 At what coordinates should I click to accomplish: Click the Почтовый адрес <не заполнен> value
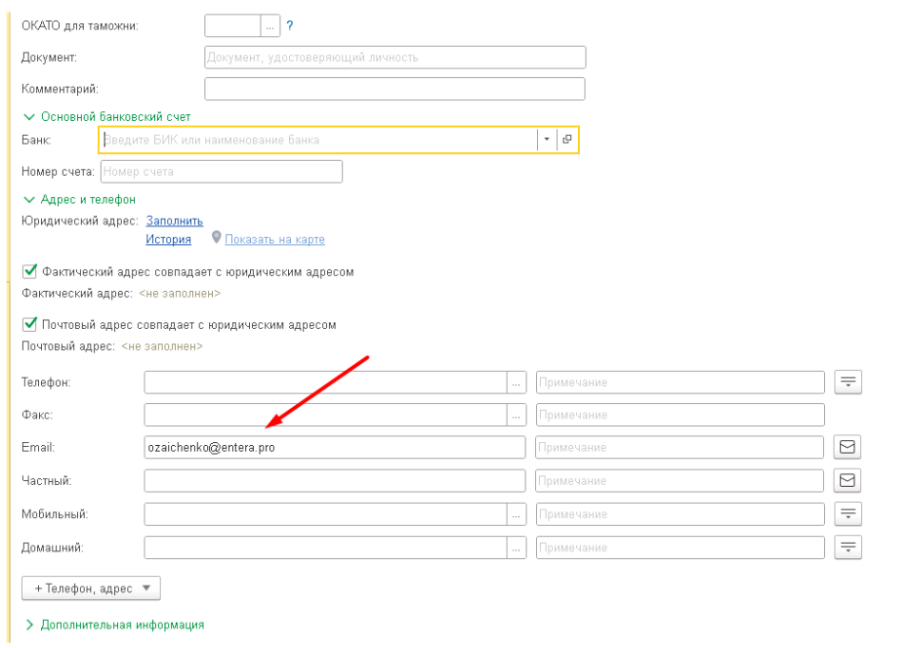click(162, 346)
